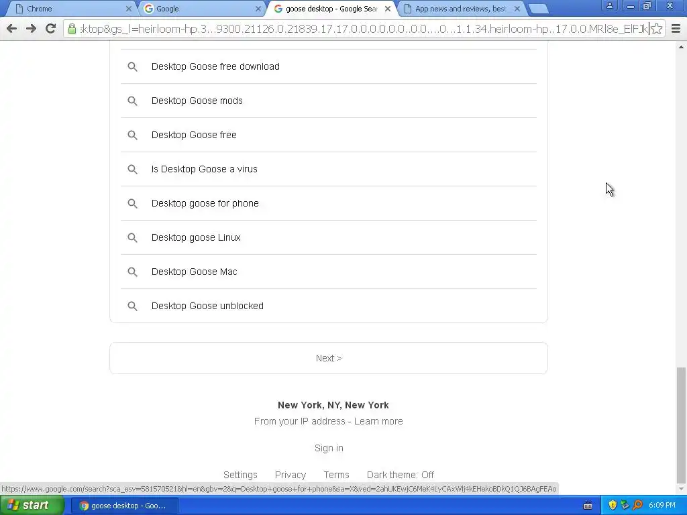Click search icon beside Desktop Goose free download
Viewport: 687px width, 515px height.
pos(132,66)
